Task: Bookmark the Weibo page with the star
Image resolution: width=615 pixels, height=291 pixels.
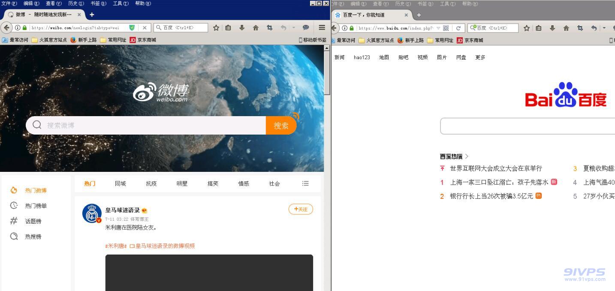Action: pos(216,28)
